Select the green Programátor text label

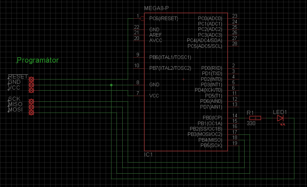38,60
